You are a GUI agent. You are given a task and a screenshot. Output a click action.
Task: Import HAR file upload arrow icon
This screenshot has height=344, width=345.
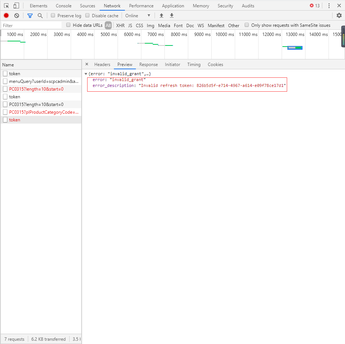(161, 15)
